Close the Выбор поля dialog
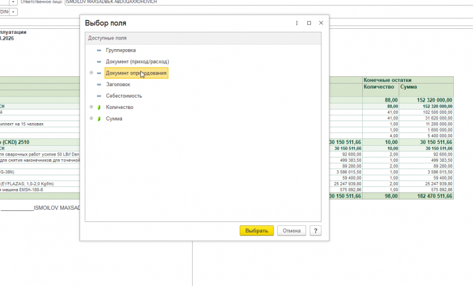The image size is (473, 286). (321, 23)
